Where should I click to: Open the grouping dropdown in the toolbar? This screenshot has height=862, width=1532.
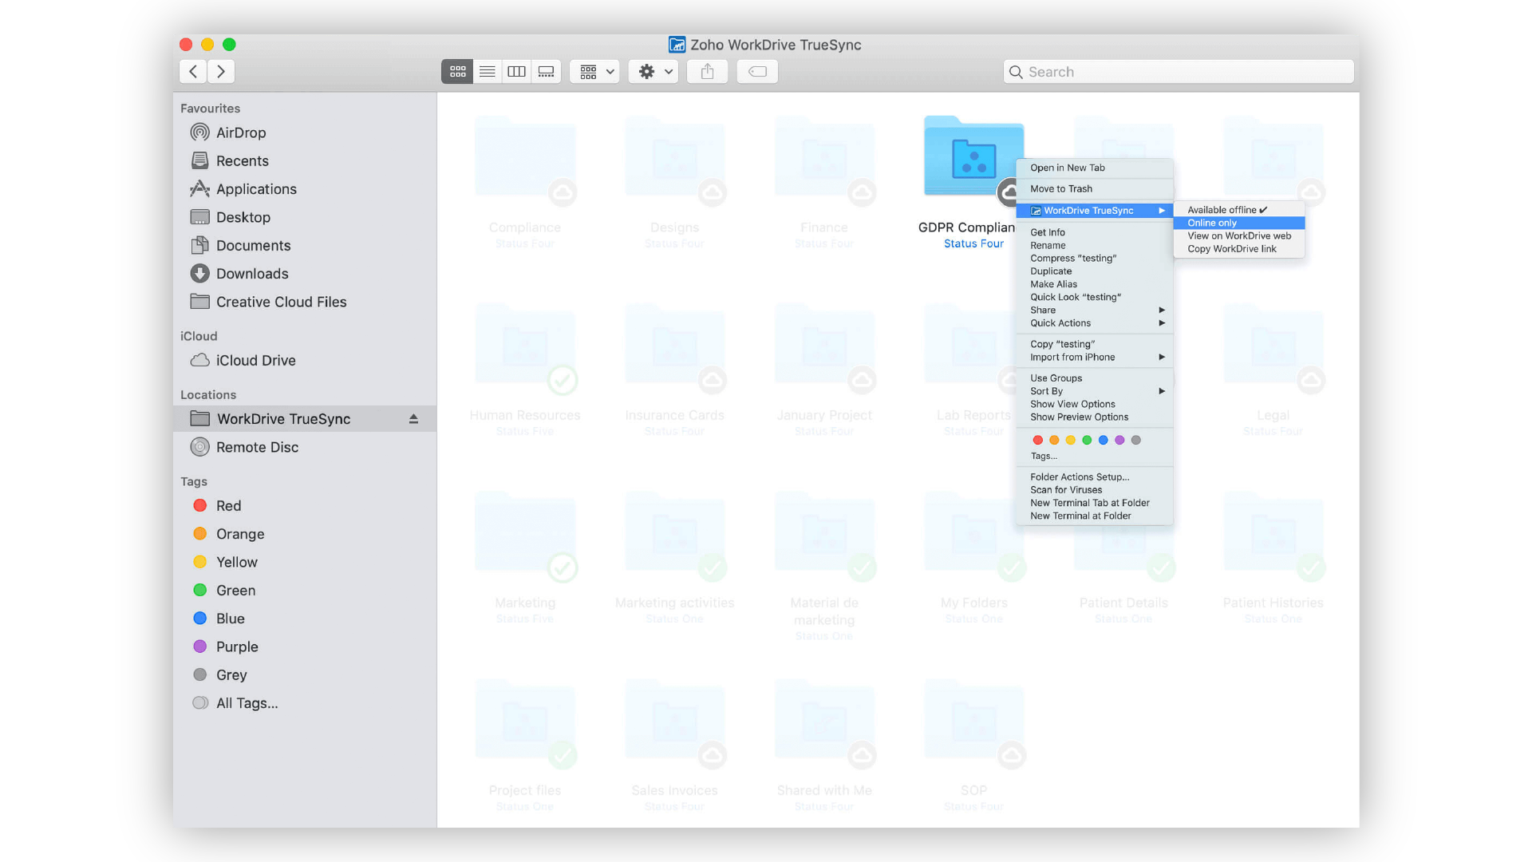coord(594,71)
